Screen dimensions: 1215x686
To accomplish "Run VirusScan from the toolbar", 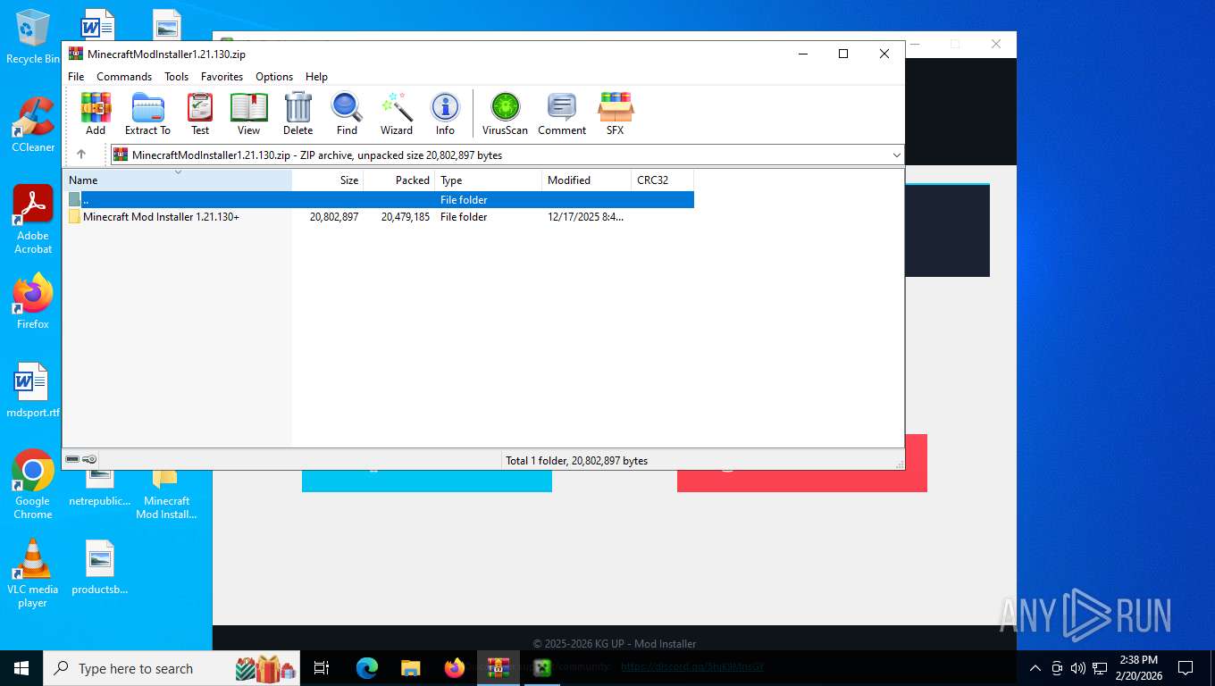I will pos(505,113).
